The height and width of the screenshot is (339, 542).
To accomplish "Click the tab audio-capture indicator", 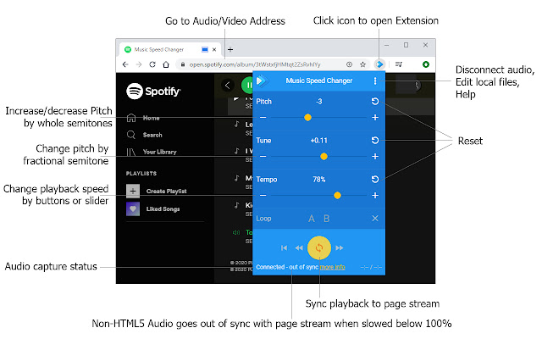I will click(205, 49).
